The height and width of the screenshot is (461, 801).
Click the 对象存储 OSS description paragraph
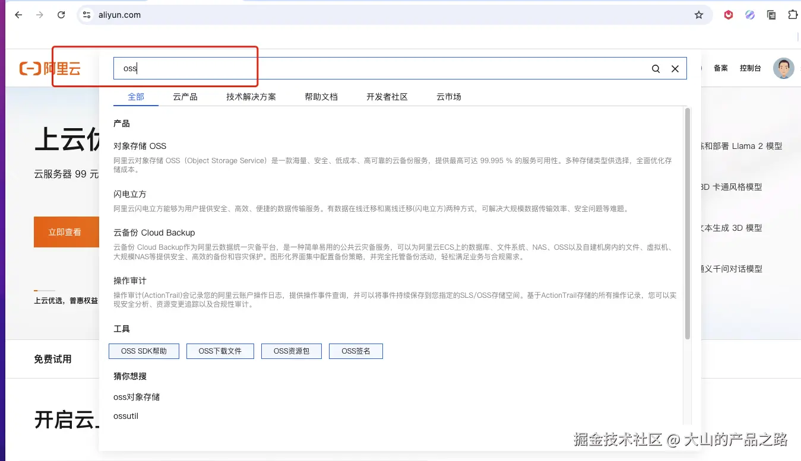click(x=392, y=165)
